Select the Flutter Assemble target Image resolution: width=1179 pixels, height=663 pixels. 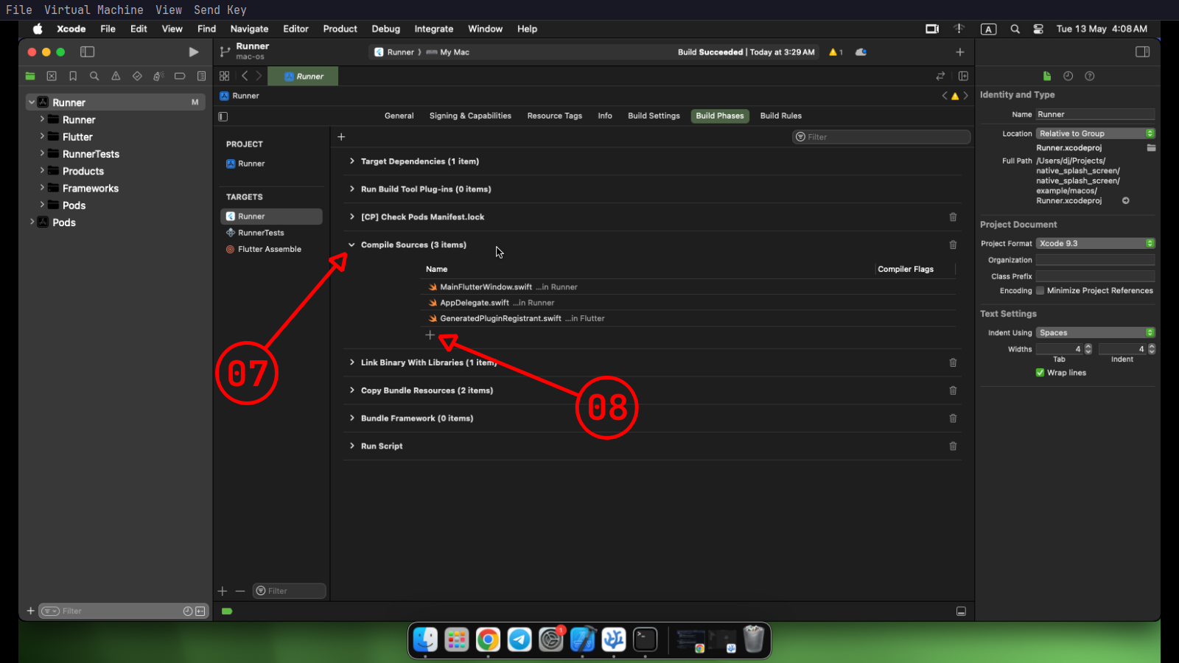pyautogui.click(x=271, y=249)
